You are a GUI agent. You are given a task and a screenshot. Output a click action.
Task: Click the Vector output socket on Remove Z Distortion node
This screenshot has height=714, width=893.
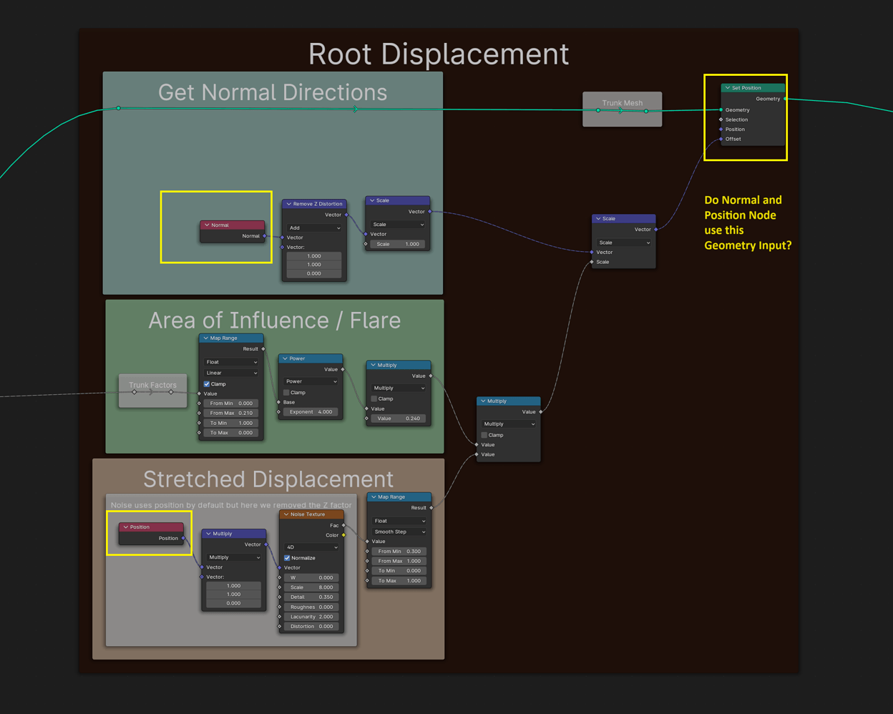(346, 215)
